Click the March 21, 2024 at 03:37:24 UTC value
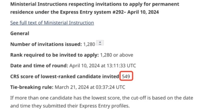Screen dimensions: 199x111 point(90,87)
